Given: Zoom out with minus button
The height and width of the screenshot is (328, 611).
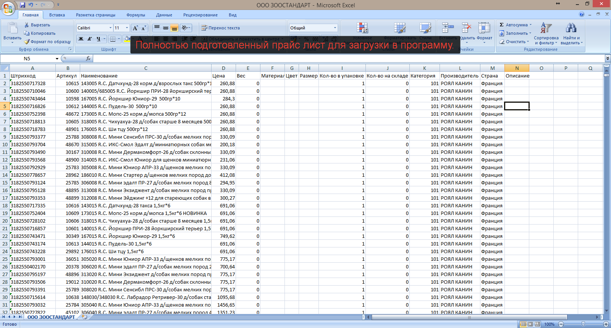Looking at the screenshot, I should point(561,324).
